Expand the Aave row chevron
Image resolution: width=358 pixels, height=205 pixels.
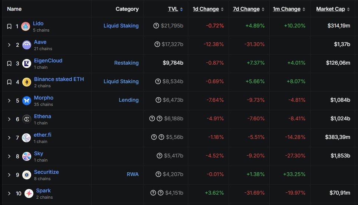coord(9,45)
